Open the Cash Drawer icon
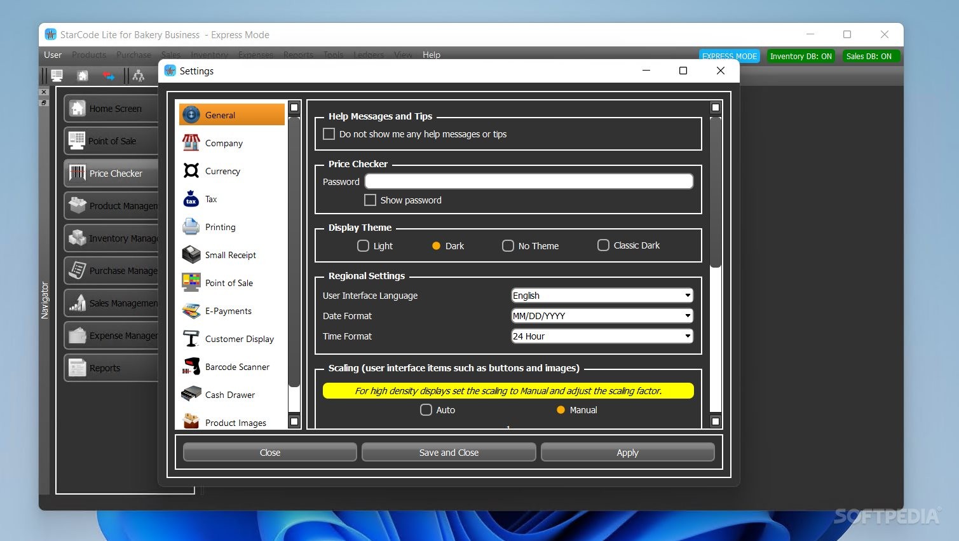 (x=191, y=395)
